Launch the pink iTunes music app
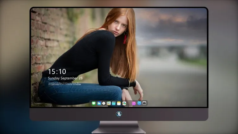Viewport: 238px width, 134px height. pos(134,104)
